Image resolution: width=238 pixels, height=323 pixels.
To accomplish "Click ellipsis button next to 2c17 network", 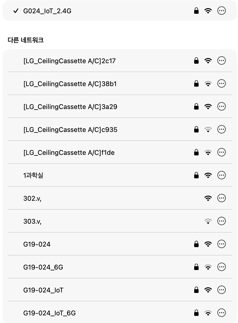I will click(x=221, y=61).
